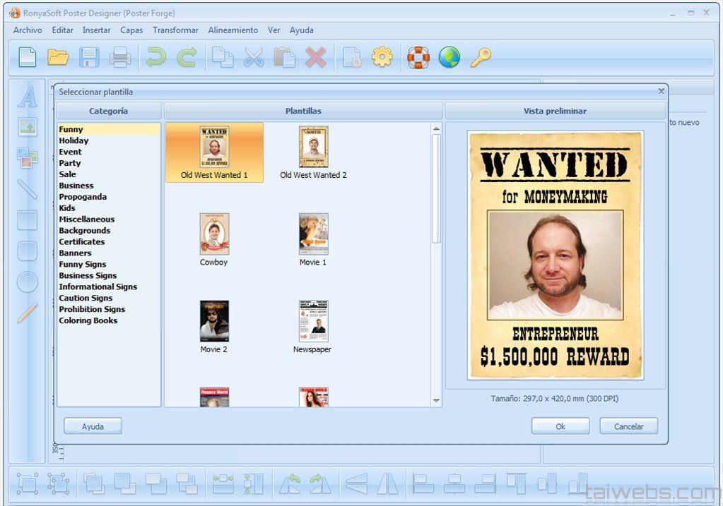
Task: Click the Print icon in toolbar
Action: coord(120,57)
